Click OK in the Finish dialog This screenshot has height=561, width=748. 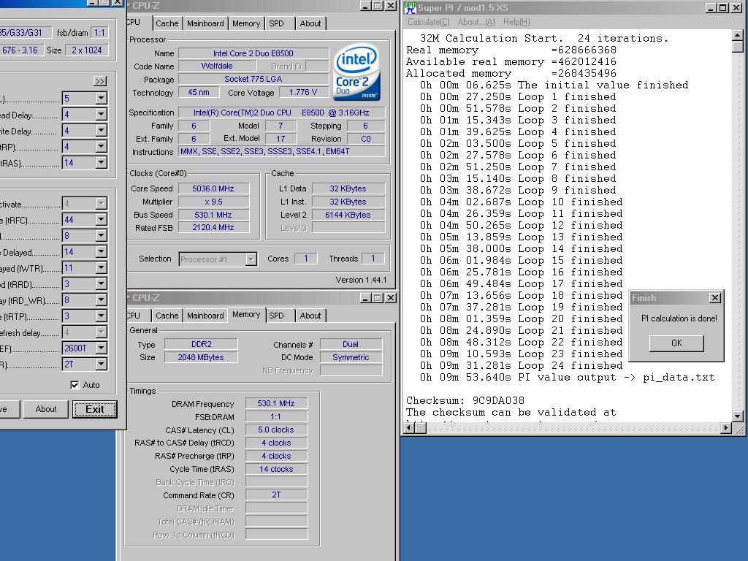[x=676, y=343]
